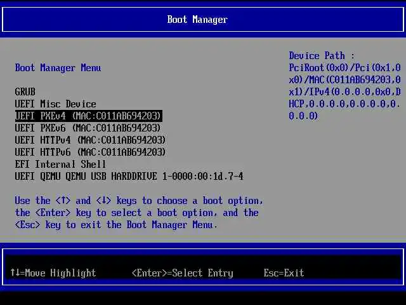Boot from UEFI QEMU USB HARDDRIVE entry
The height and width of the screenshot is (305, 406).
tap(129, 177)
